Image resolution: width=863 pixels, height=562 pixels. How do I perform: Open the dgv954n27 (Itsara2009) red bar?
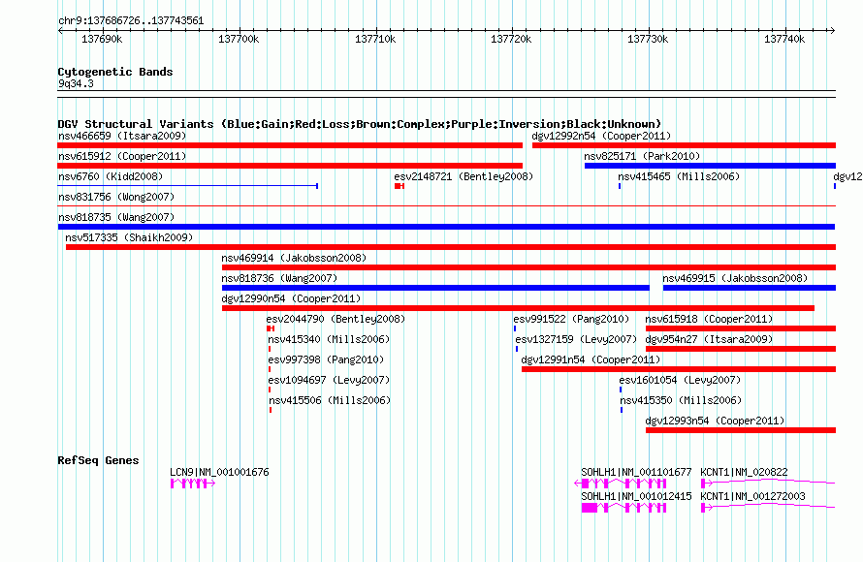click(741, 349)
